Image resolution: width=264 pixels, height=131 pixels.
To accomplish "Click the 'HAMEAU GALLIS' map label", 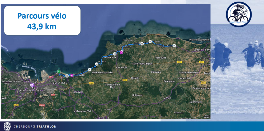I will [102, 118].
